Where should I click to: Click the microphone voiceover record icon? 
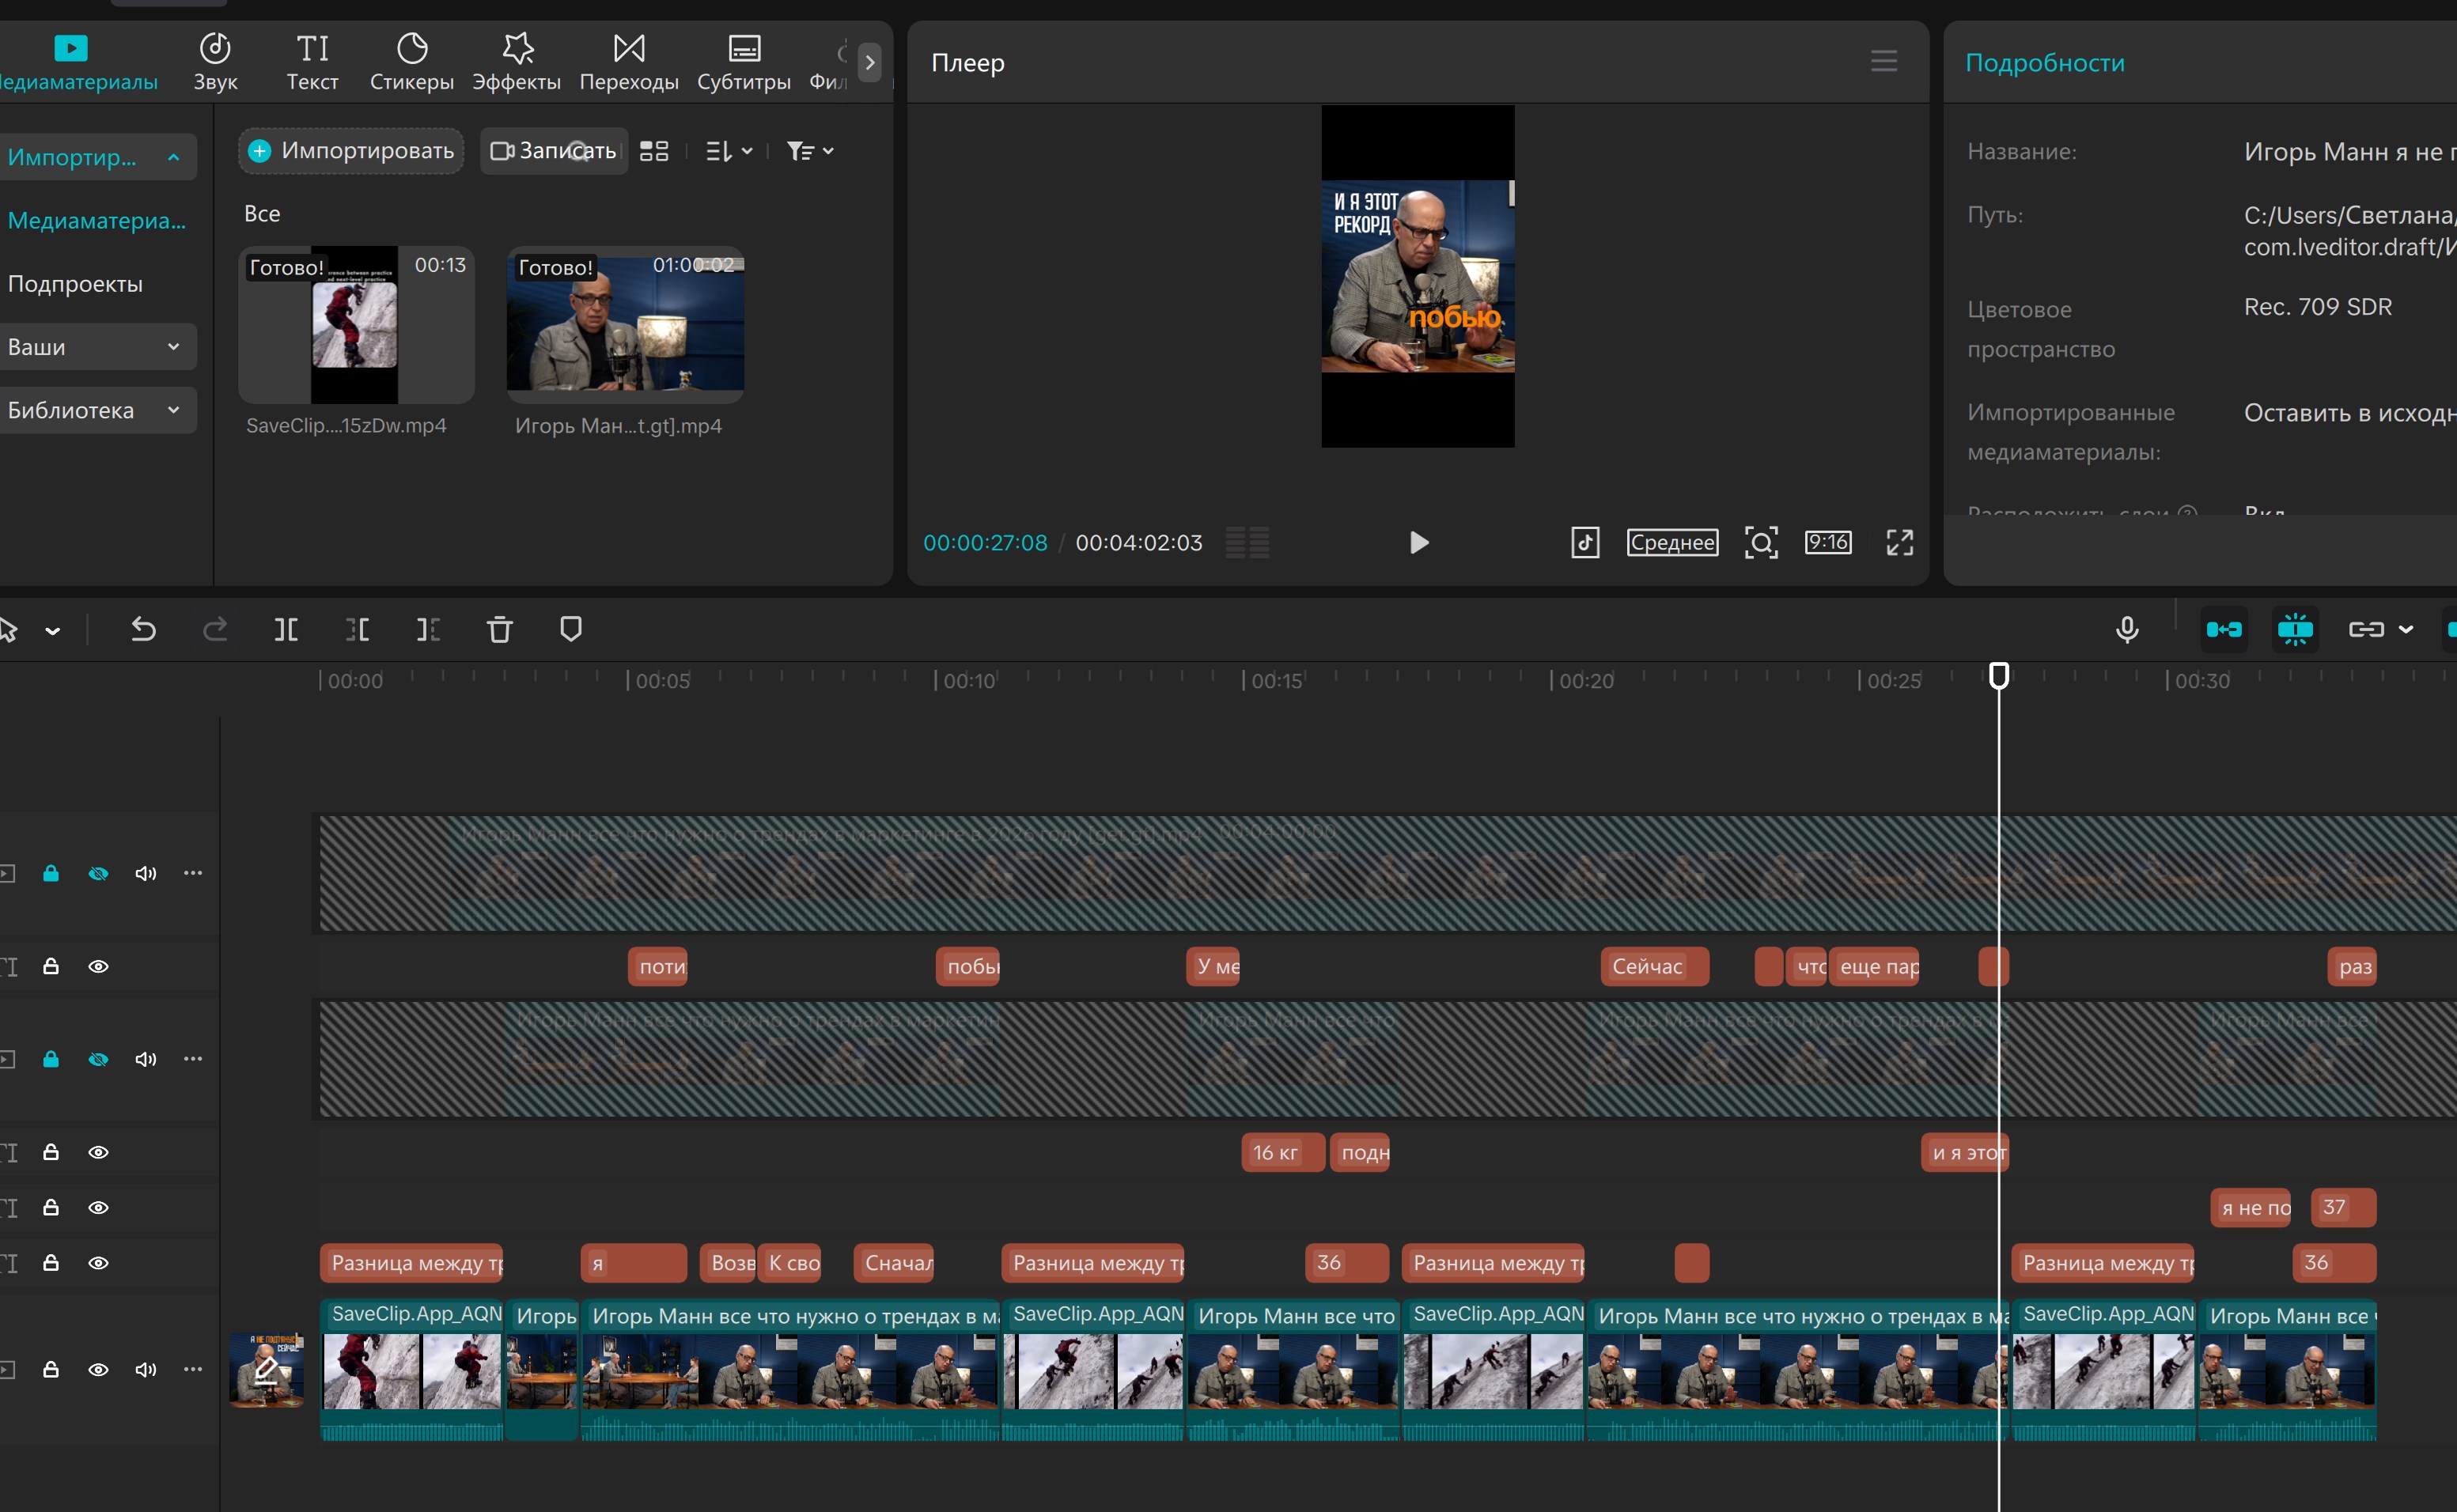coord(2127,629)
